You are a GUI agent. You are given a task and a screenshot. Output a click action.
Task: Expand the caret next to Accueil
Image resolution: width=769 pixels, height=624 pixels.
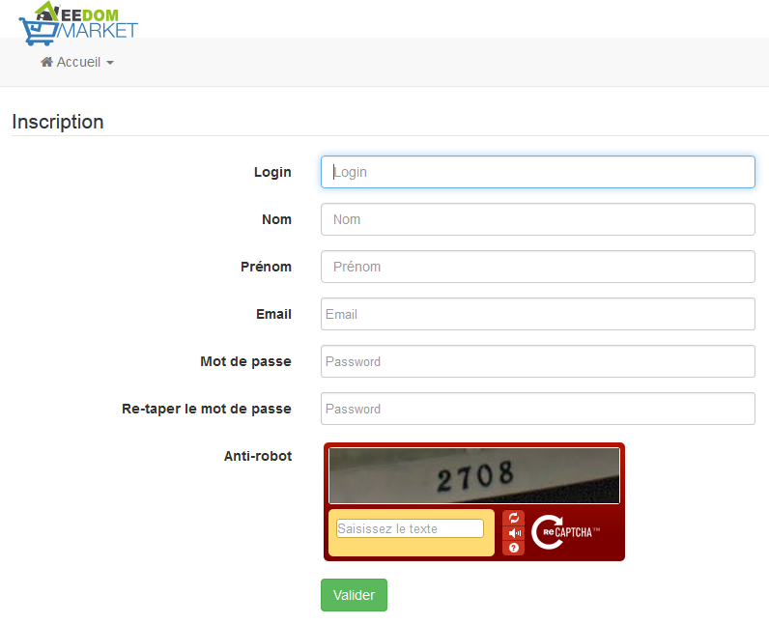click(110, 63)
